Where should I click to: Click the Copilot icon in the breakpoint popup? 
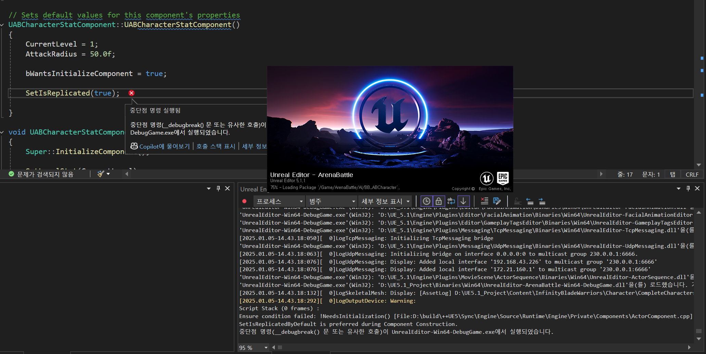[x=134, y=146]
